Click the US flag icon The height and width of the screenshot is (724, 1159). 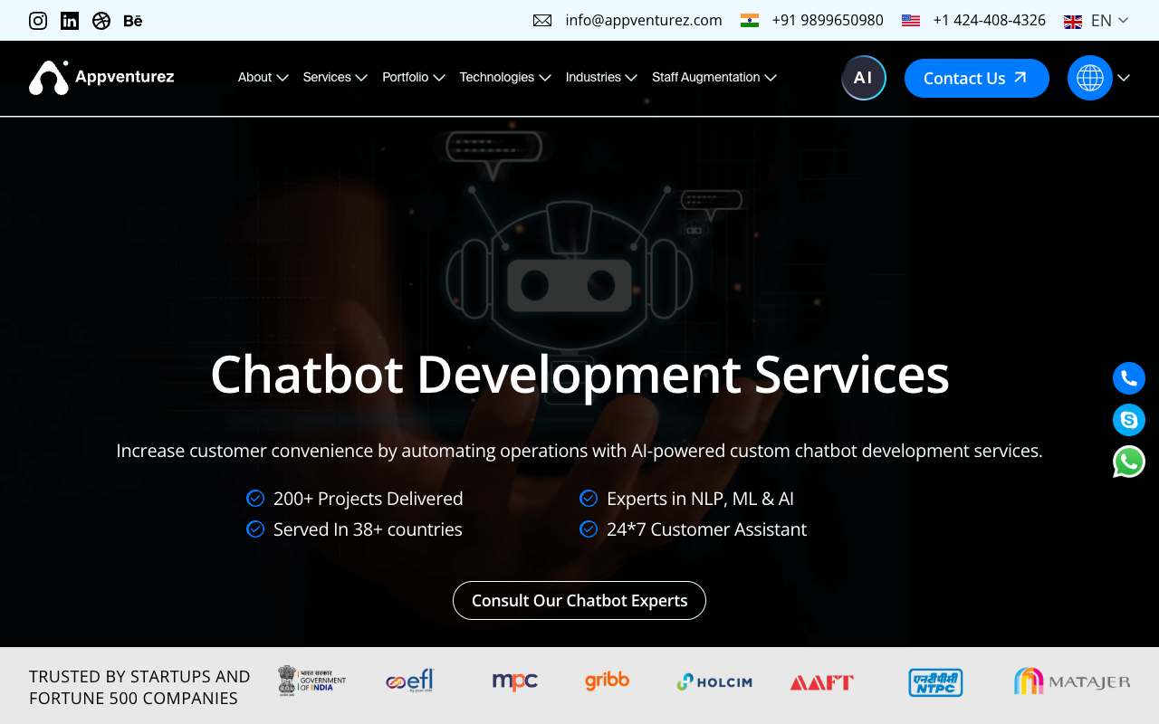coord(911,20)
